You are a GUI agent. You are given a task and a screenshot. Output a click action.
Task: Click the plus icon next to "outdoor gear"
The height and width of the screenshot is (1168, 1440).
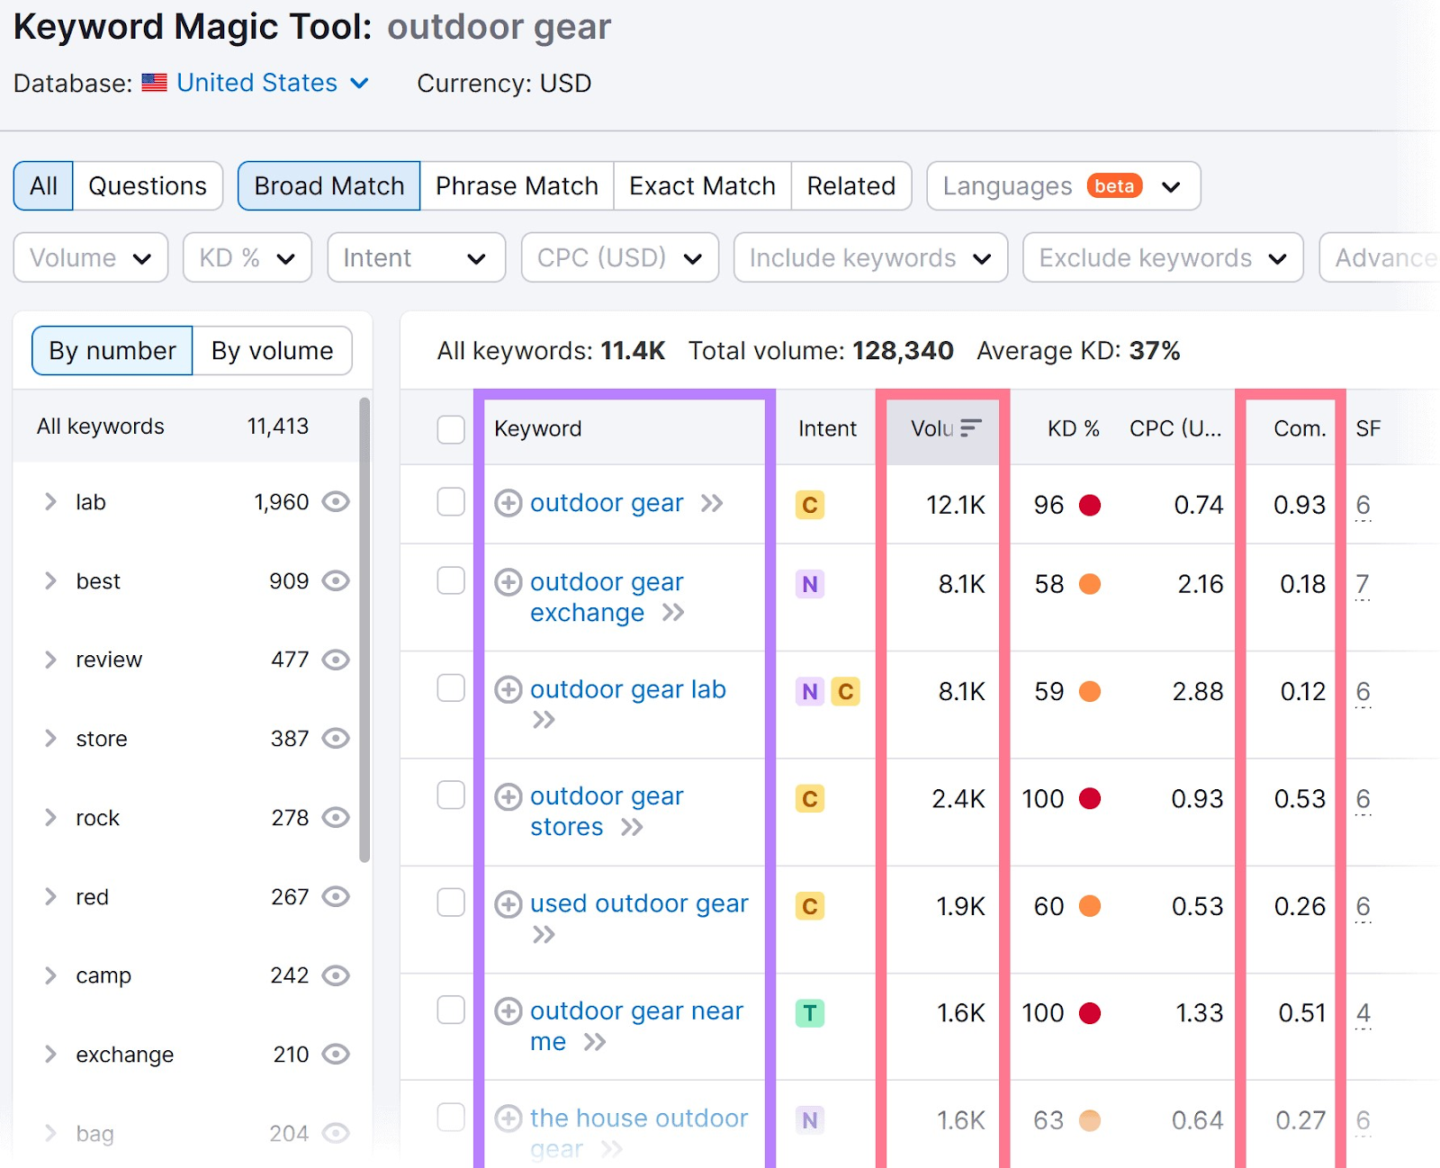tap(508, 503)
